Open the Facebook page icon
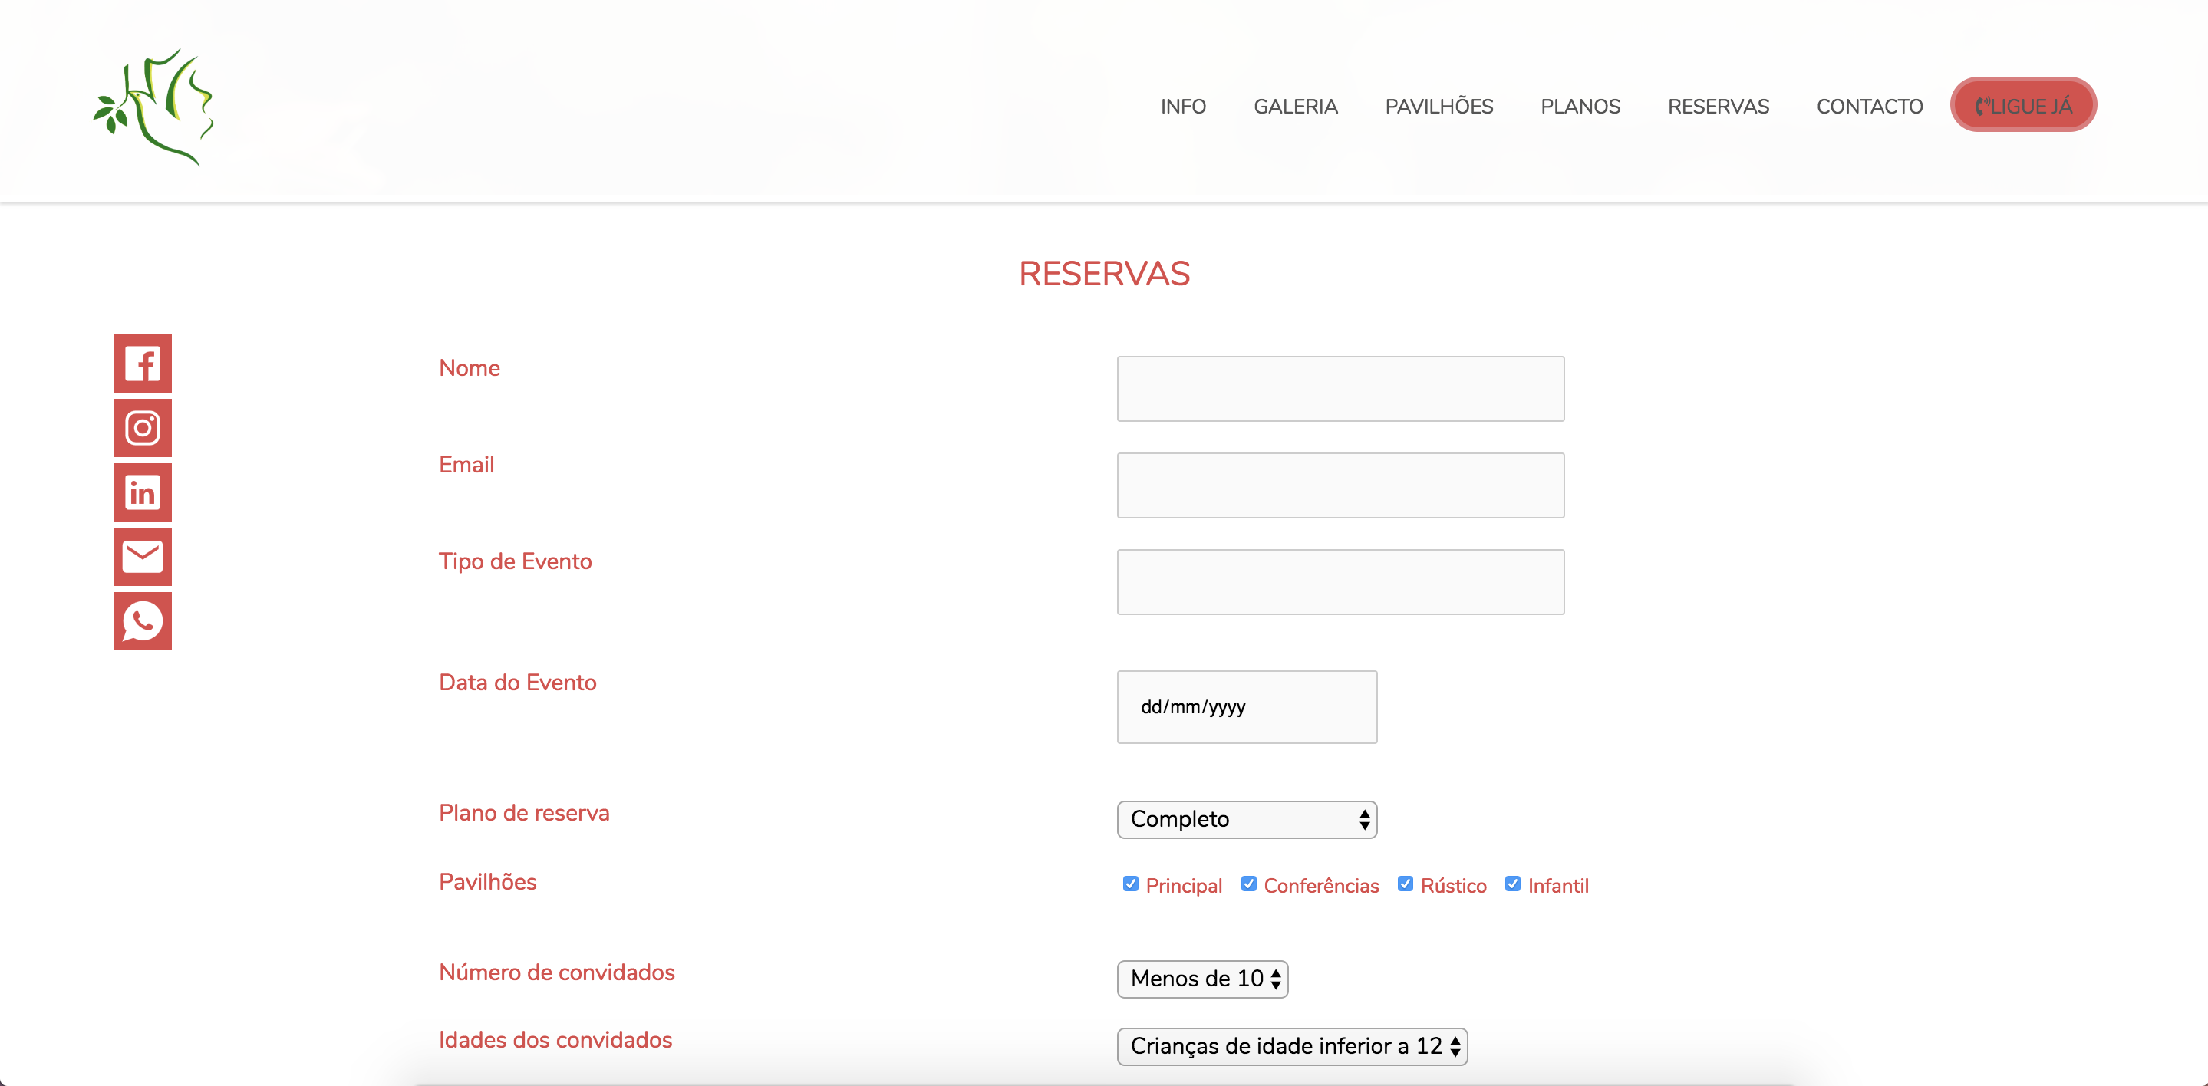The image size is (2208, 1086). click(142, 364)
